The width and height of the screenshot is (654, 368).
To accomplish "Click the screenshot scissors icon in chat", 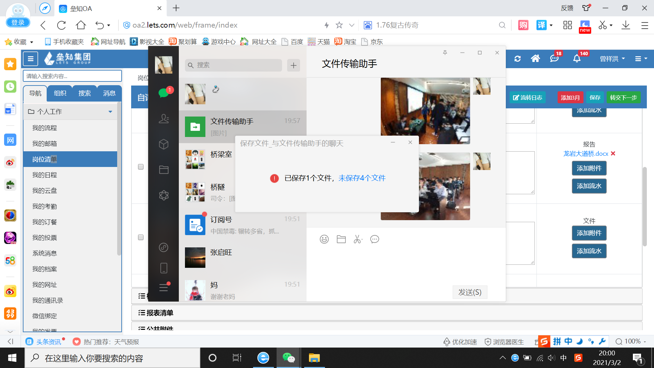I will click(x=357, y=239).
